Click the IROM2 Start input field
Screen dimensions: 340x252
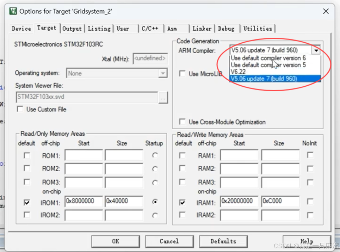[x=84, y=215]
